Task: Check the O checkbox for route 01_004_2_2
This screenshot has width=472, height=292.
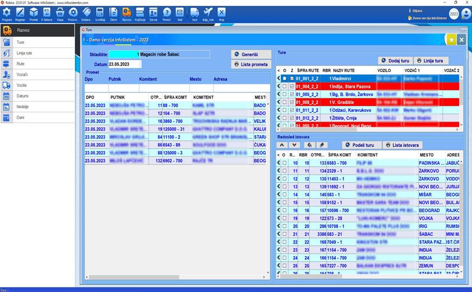Action: pos(284,86)
